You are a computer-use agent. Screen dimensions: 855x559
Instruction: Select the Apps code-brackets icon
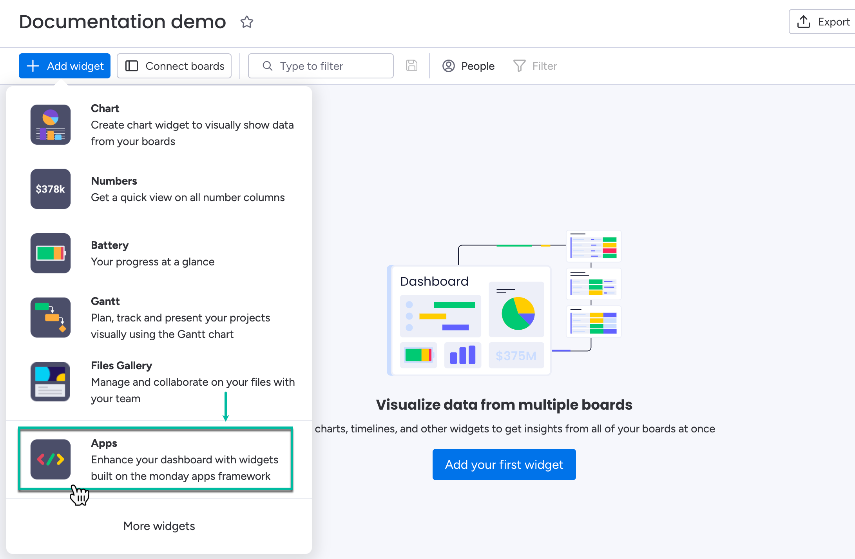tap(51, 459)
